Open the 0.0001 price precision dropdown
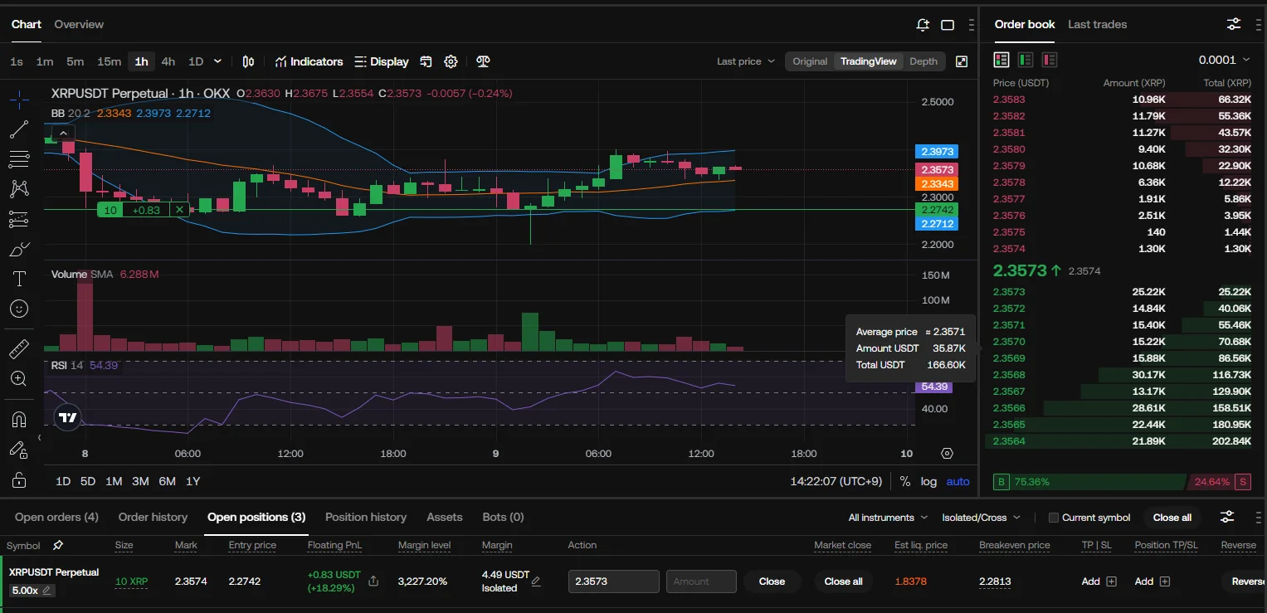The width and height of the screenshot is (1267, 613). (1223, 60)
